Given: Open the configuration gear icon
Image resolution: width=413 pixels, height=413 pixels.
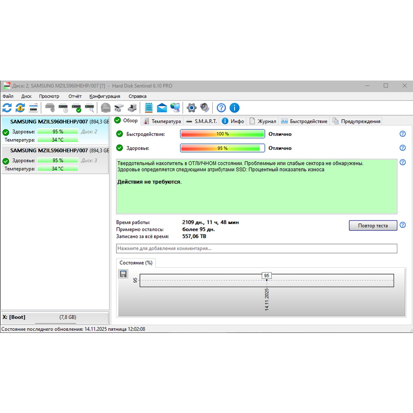Looking at the screenshot, I should pyautogui.click(x=191, y=108).
